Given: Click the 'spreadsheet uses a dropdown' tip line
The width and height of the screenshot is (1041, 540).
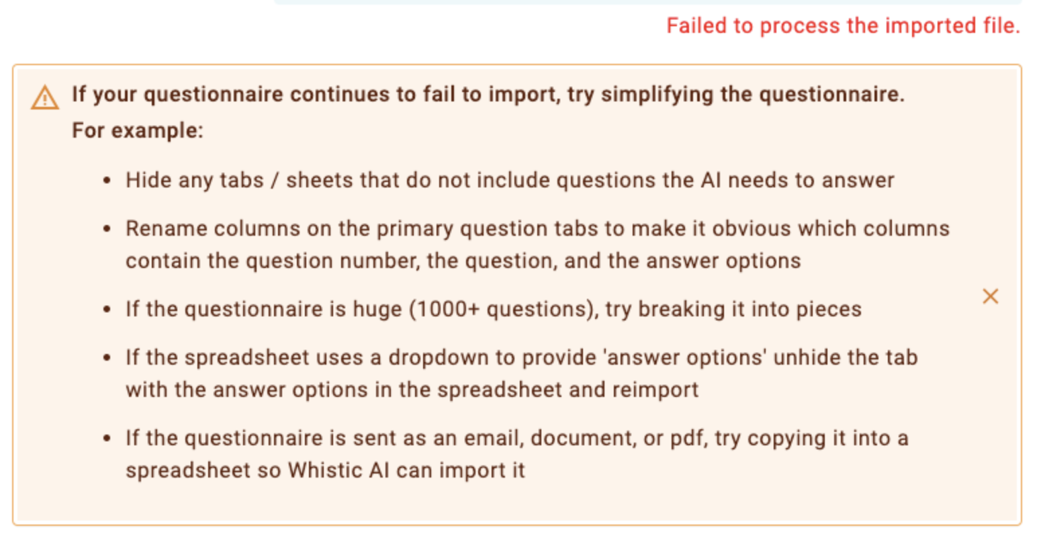Looking at the screenshot, I should 521,357.
